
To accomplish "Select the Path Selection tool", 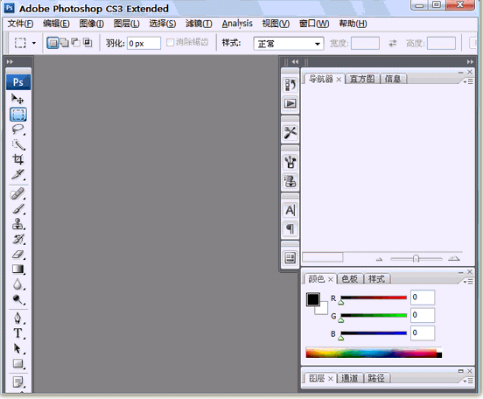I will [x=17, y=348].
